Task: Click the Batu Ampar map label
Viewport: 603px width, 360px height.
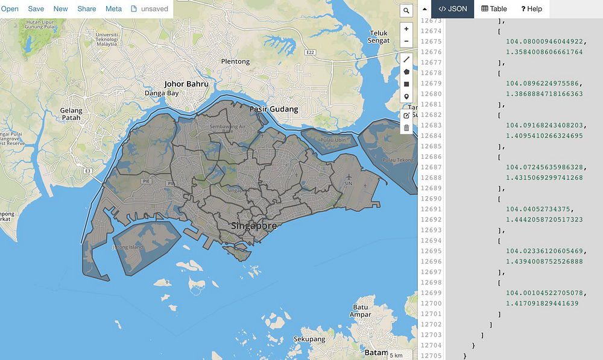Action: point(361,311)
